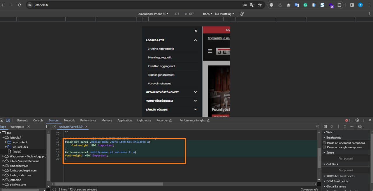Toggle the browser side panel icon

(352, 5)
